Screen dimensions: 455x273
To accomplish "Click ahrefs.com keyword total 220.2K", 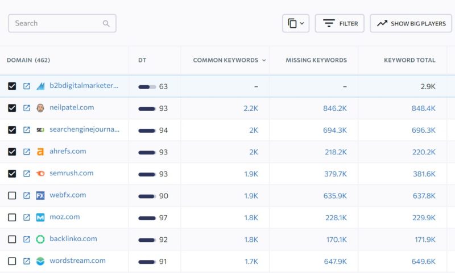I will pos(424,152).
